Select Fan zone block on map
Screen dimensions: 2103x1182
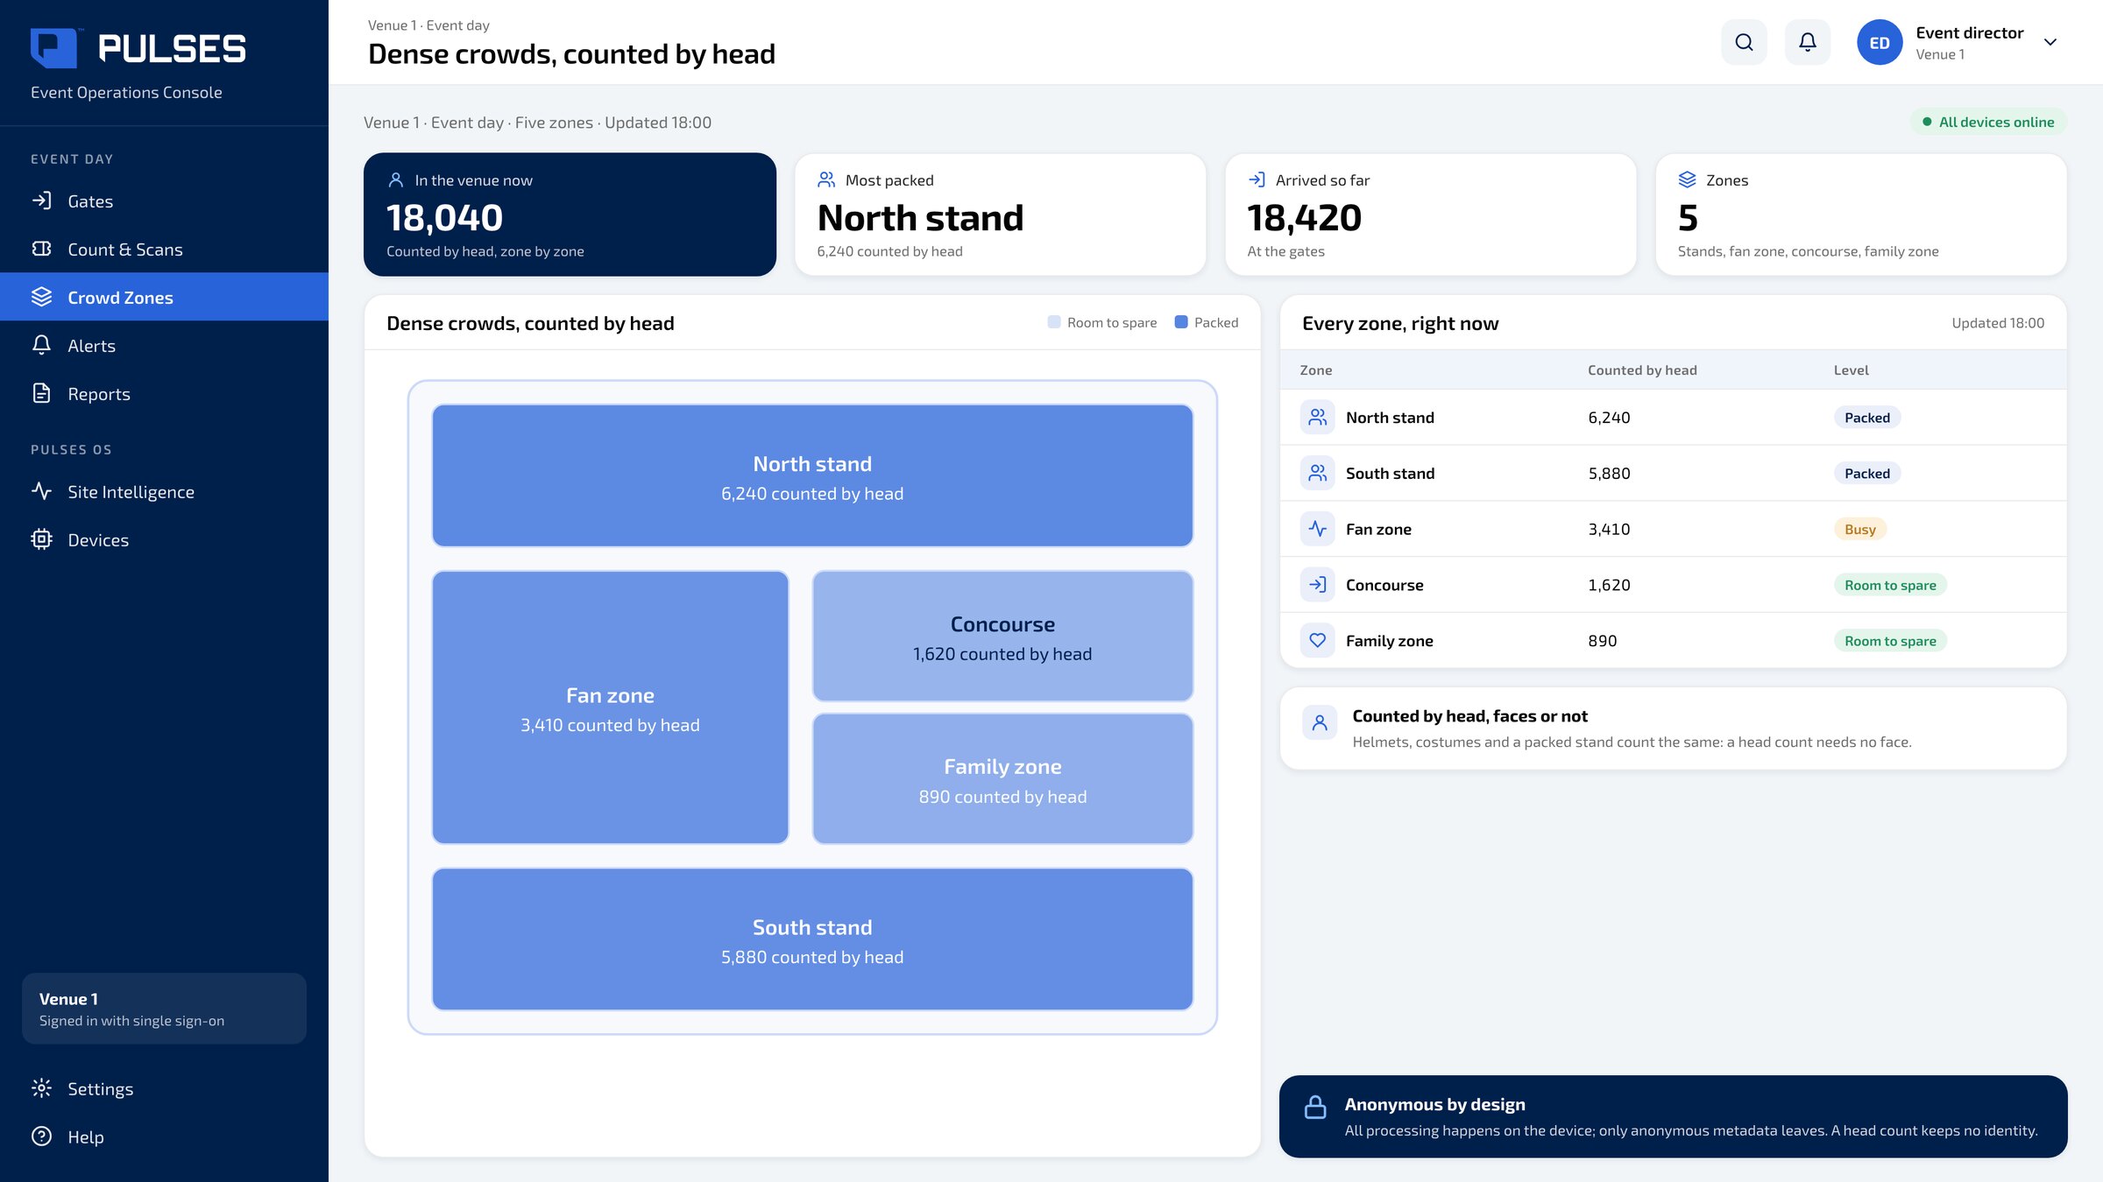tap(610, 707)
